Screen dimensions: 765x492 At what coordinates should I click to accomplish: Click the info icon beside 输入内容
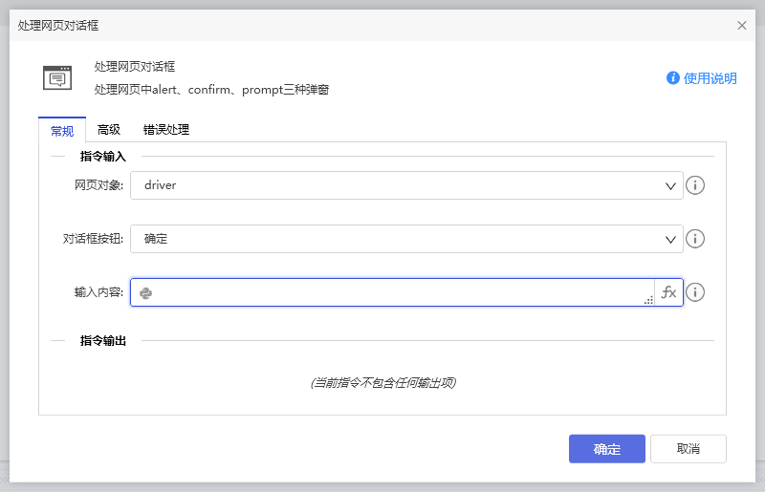coord(695,292)
